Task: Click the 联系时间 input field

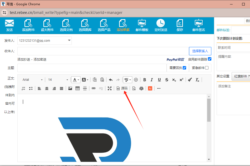Action: 233,47
